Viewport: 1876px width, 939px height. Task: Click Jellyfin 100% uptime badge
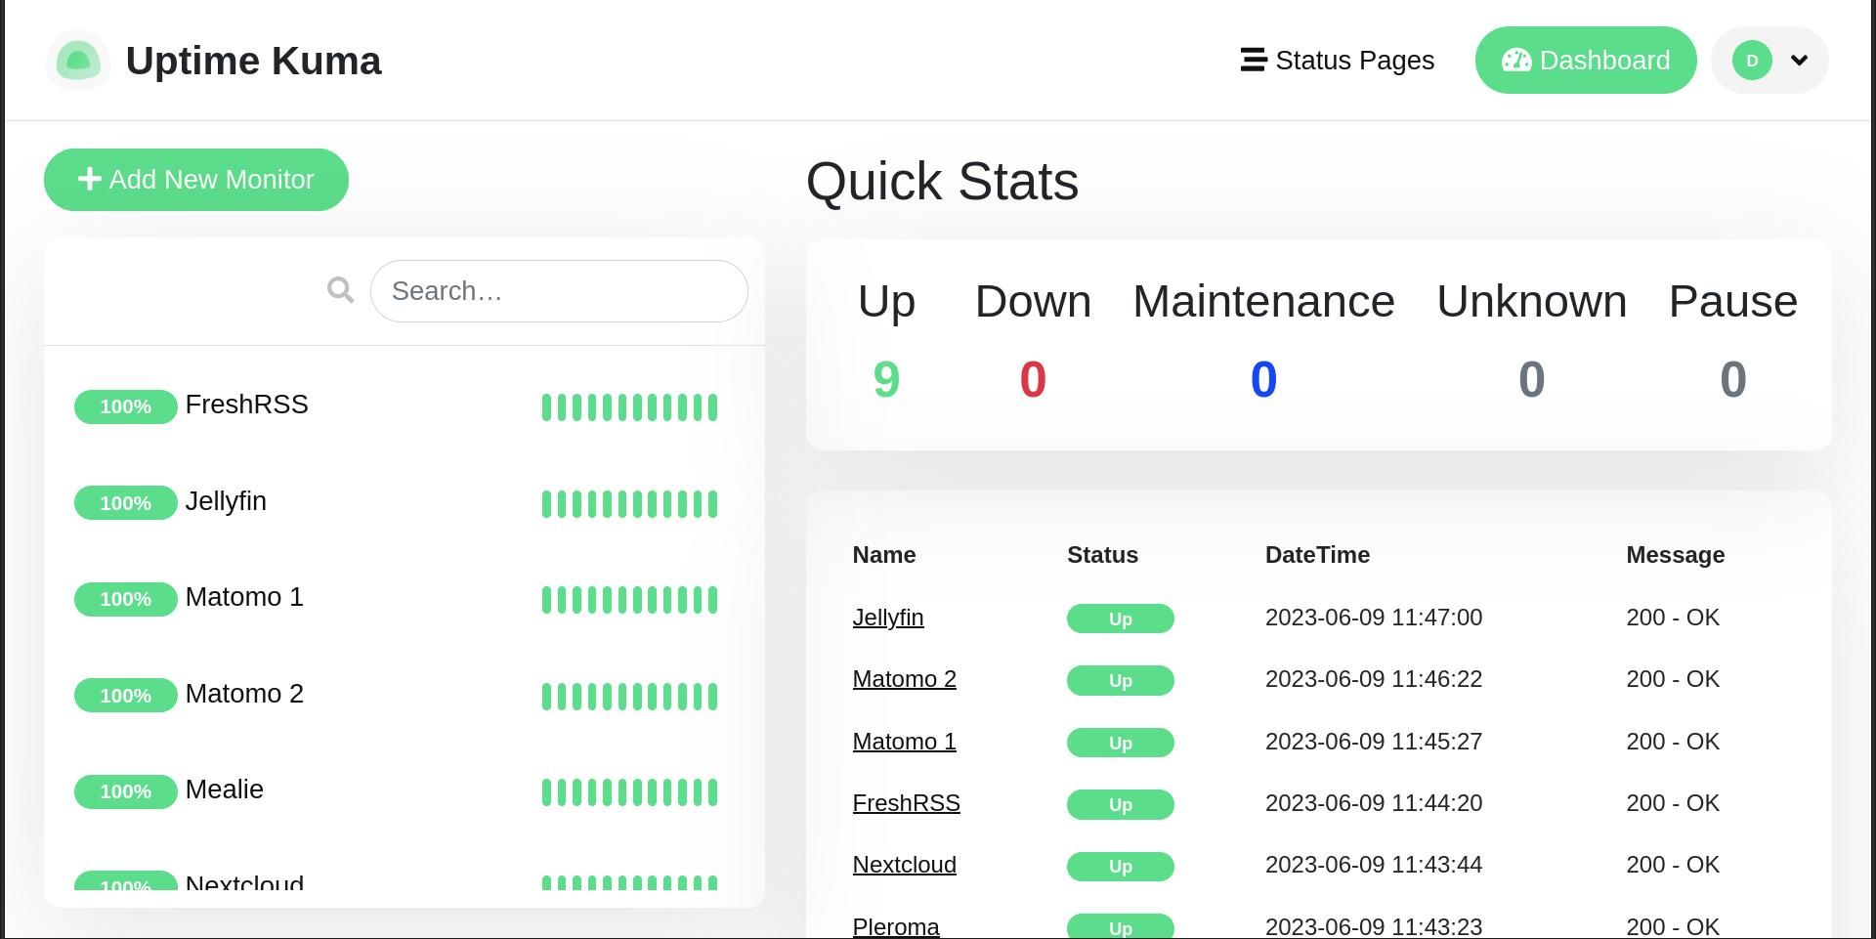[x=125, y=503]
